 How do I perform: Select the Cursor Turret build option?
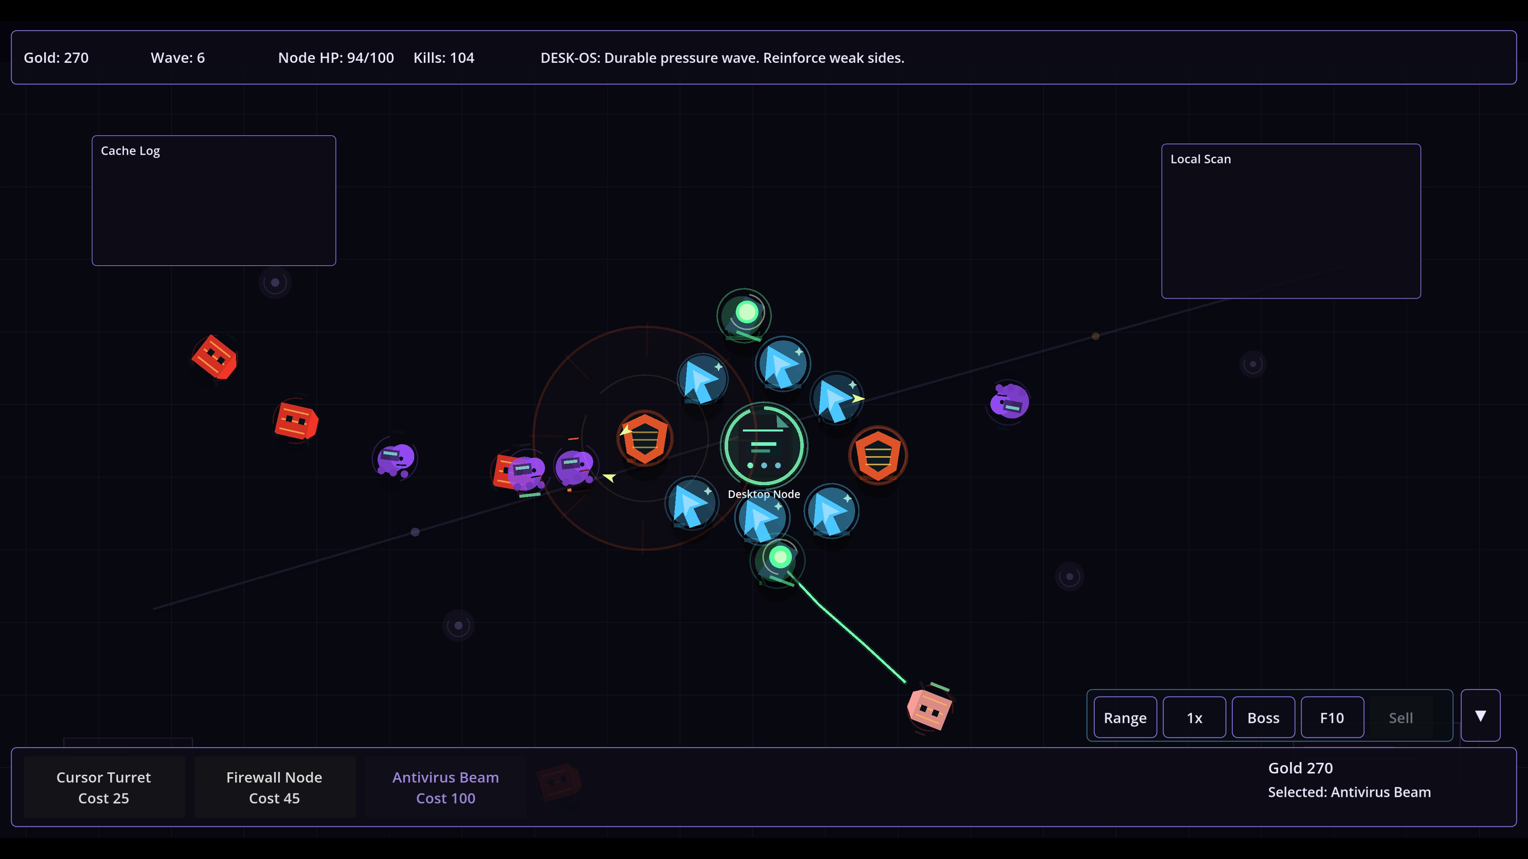pyautogui.click(x=104, y=787)
